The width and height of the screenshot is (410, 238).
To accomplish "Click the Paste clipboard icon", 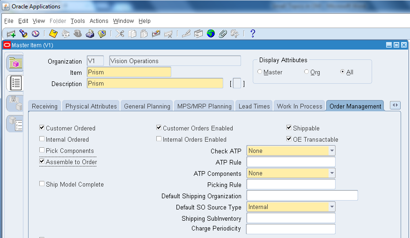I will point(144,34).
